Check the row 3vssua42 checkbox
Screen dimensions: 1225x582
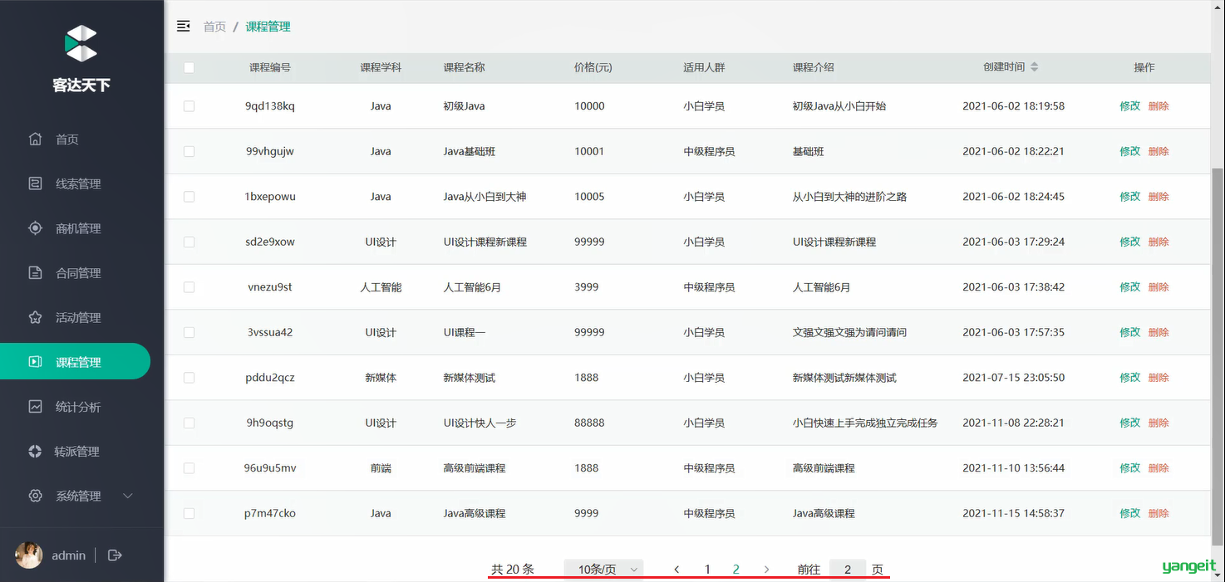click(x=189, y=332)
